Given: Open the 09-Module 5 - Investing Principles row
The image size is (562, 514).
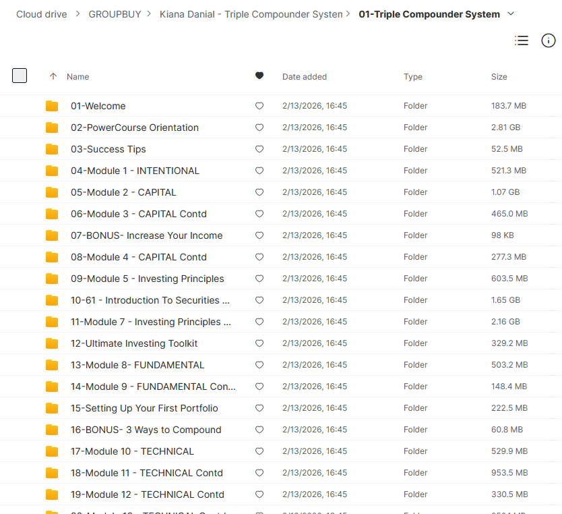Looking at the screenshot, I should (147, 279).
